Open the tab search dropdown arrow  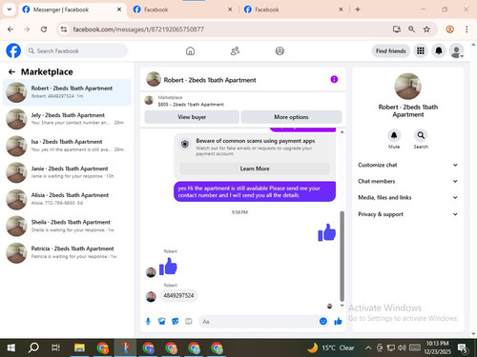tap(10, 10)
